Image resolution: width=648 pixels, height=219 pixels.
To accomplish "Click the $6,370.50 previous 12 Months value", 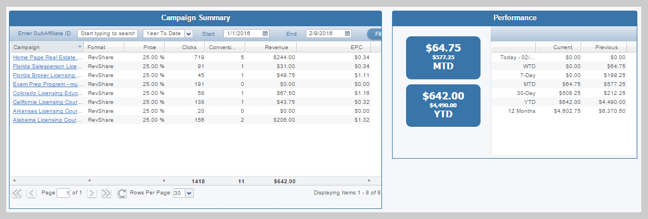I will tap(612, 111).
